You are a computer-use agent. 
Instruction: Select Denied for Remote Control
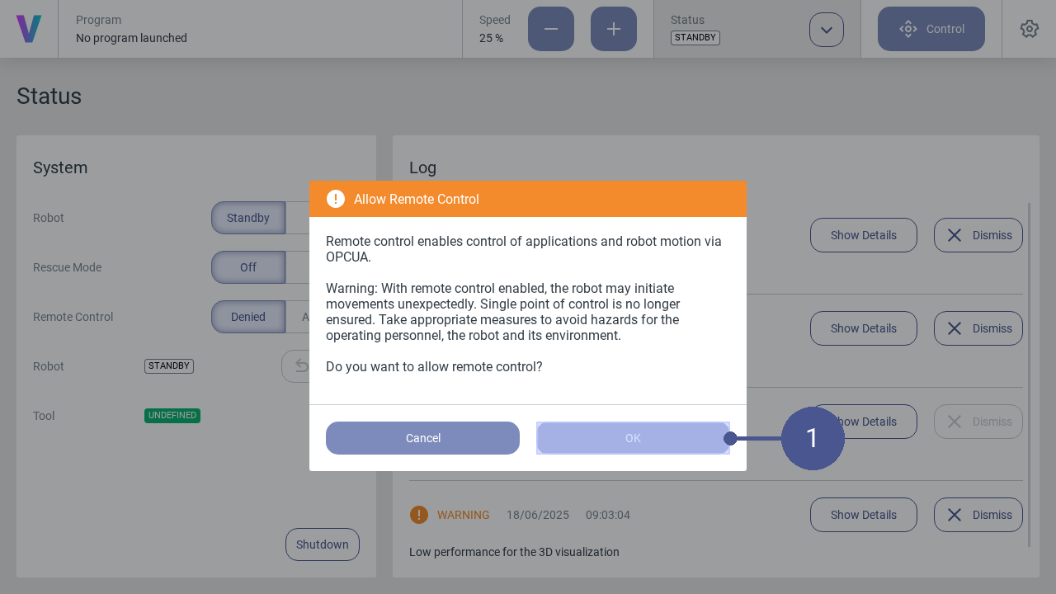[x=248, y=317]
